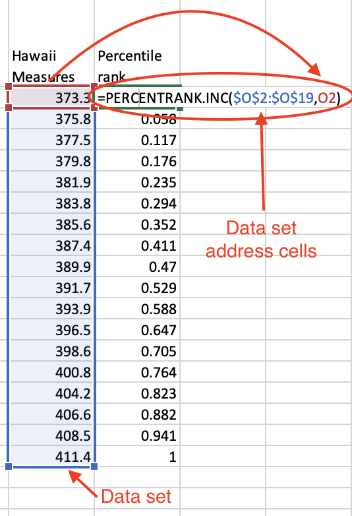Choose the cell containing 400.8
352x516 pixels.
[51, 372]
